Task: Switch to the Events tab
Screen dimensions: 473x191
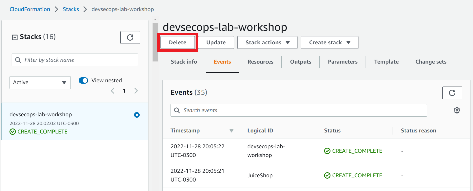Action: [x=222, y=62]
